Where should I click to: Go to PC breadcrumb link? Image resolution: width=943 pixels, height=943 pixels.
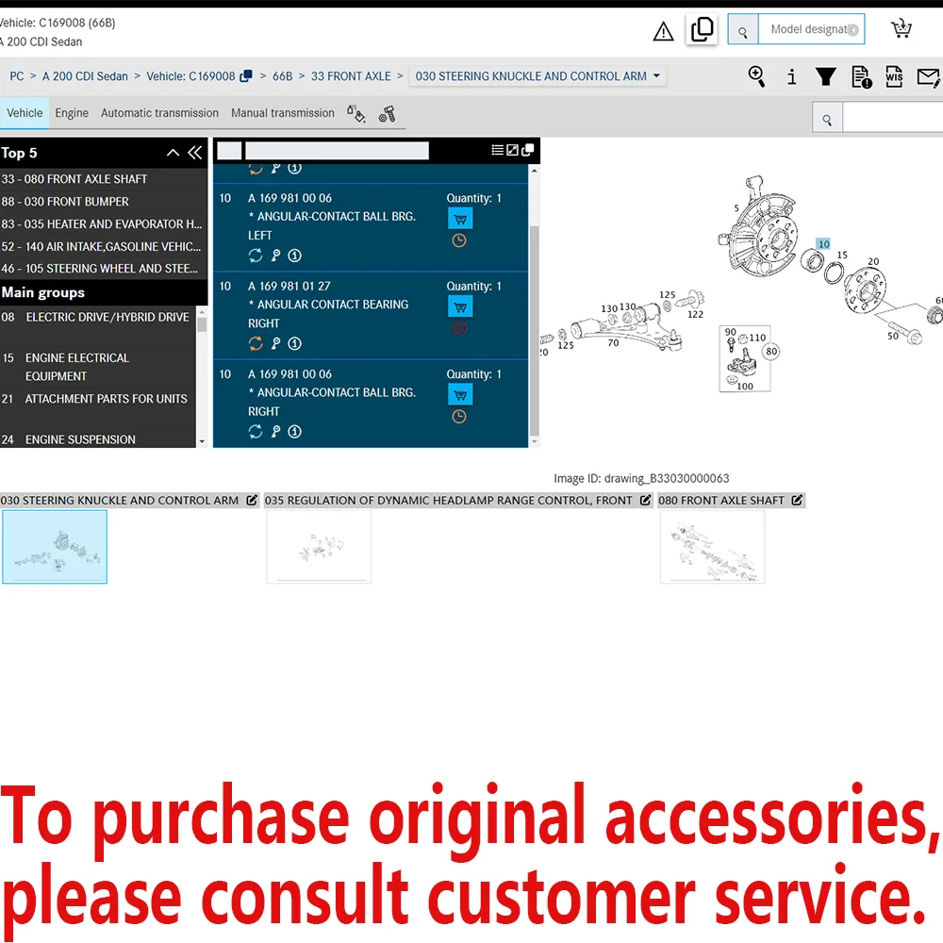coord(17,76)
